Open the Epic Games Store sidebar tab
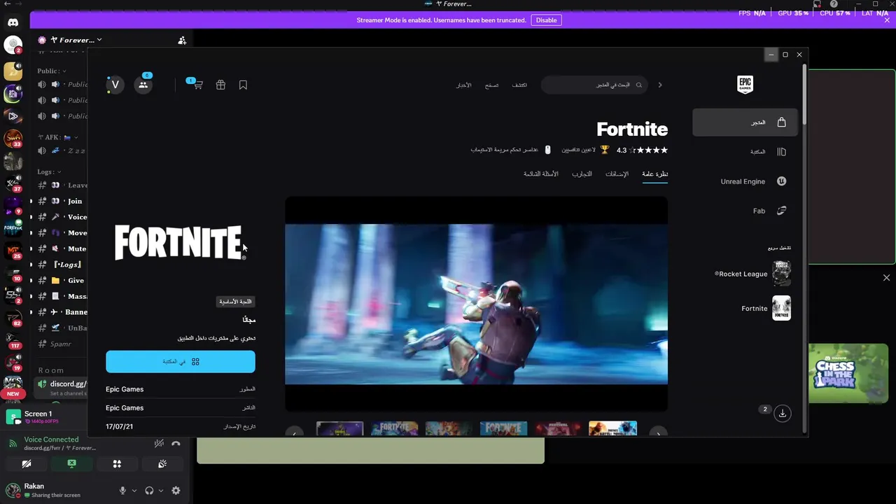 click(x=745, y=122)
